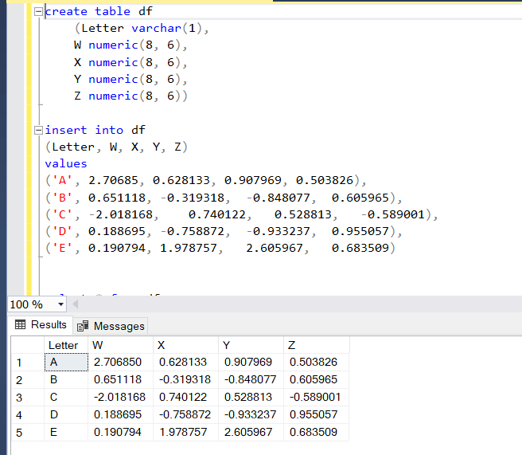The height and width of the screenshot is (455, 522).
Task: Click the Letter column header
Action: [x=64, y=345]
